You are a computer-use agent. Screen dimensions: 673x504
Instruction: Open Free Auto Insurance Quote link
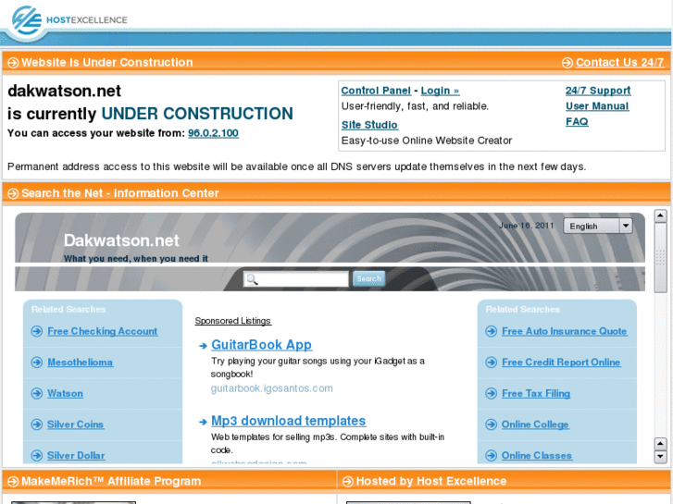point(565,331)
